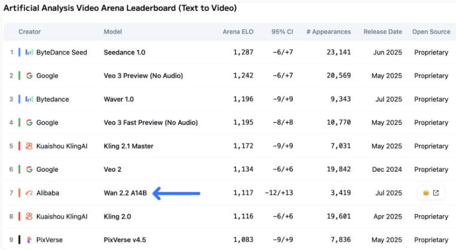The height and width of the screenshot is (250, 456).
Task: Click the PixVerse logo icon
Action: (29, 240)
